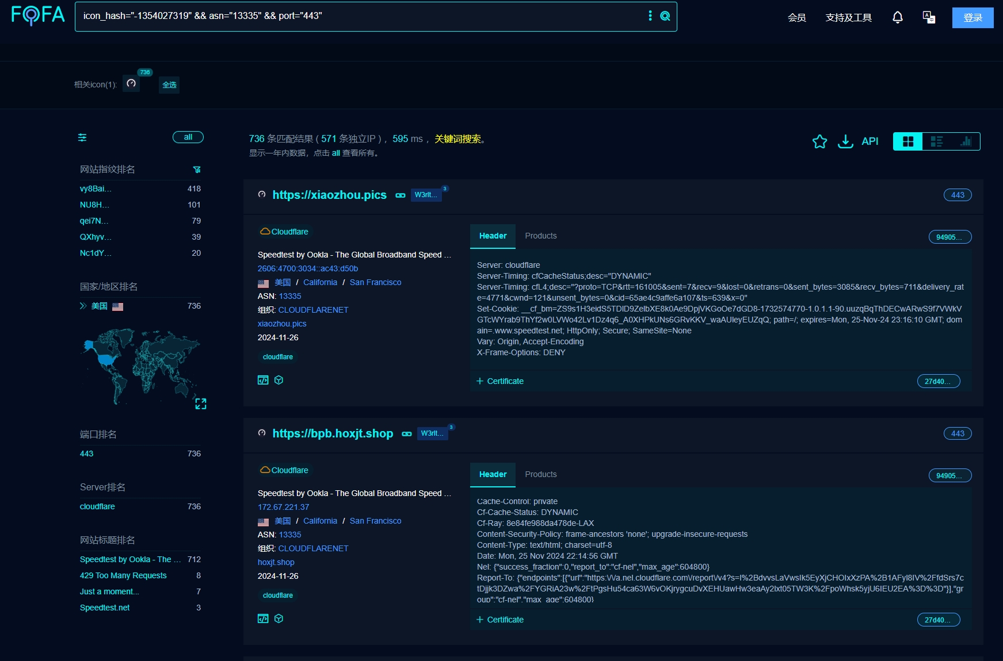Expand Certificate section for xiaozhou.pics
Viewport: 1003px width, 661px height.
(500, 381)
